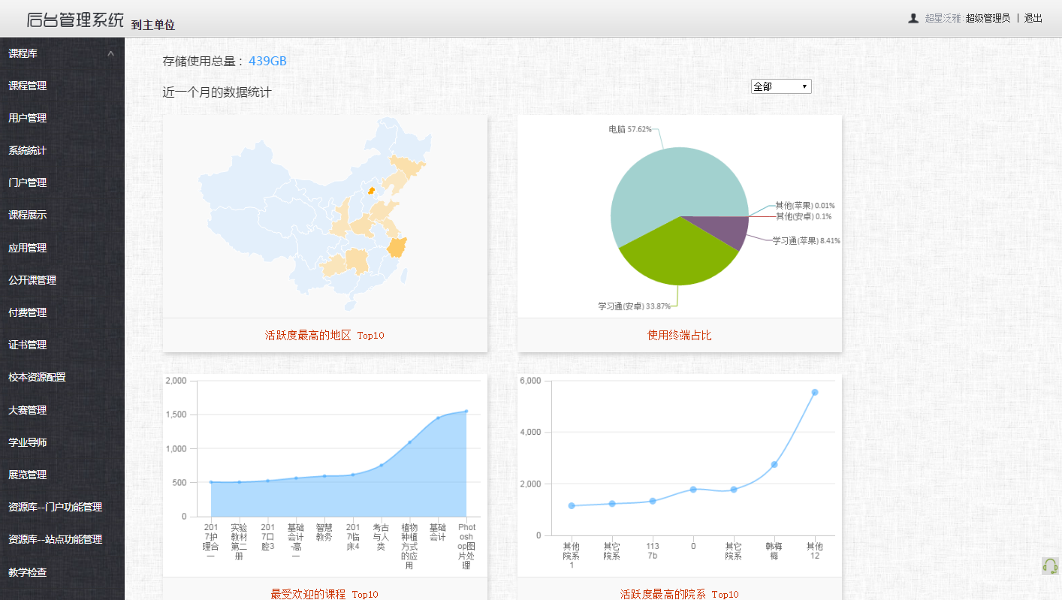Screen dimensions: 1062x600
Task: Click the user profile icon in header
Action: coord(913,18)
